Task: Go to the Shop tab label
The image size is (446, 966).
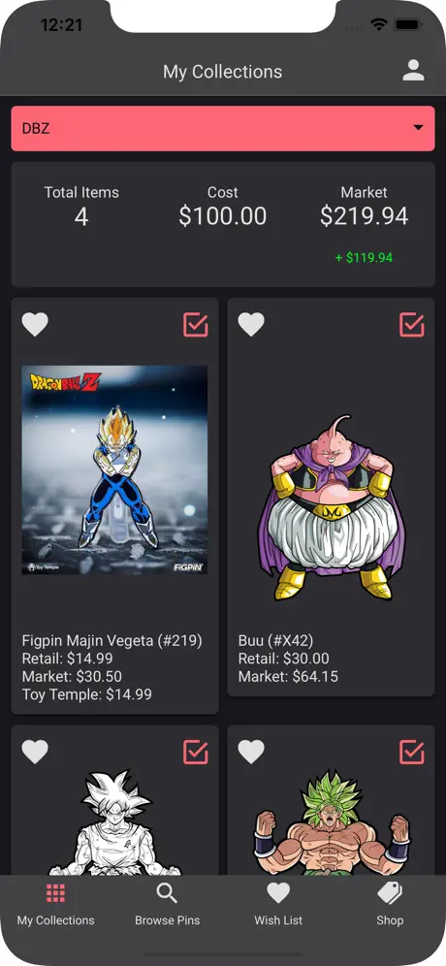Action: point(390,920)
